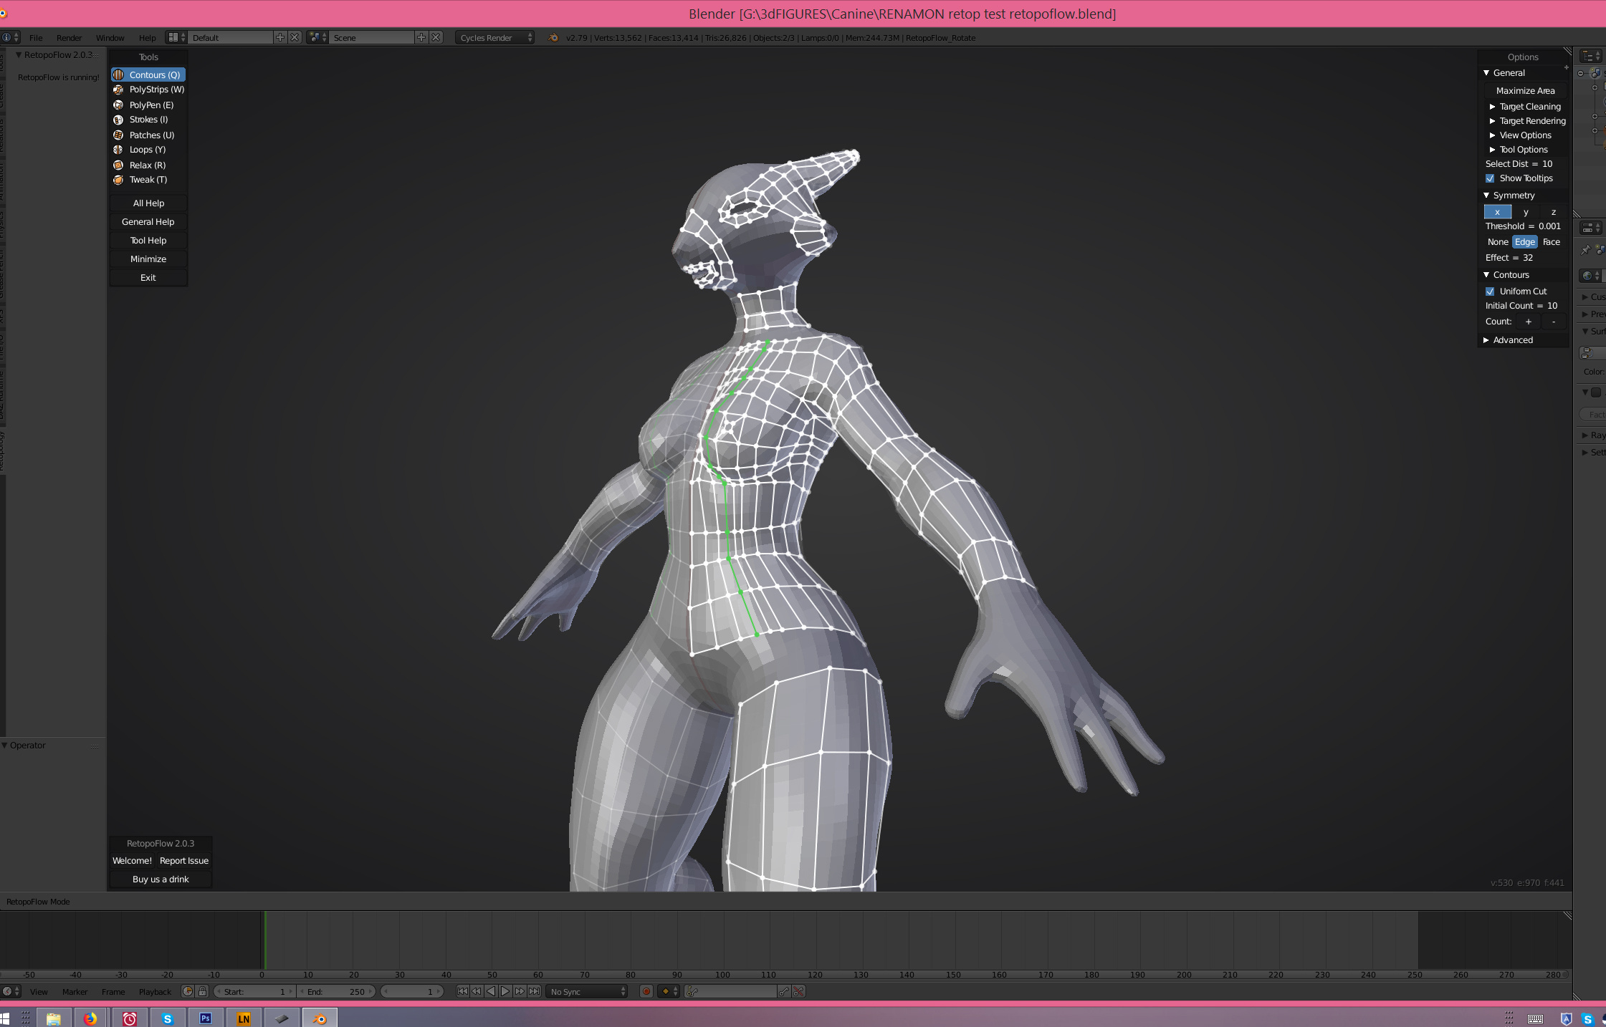Viewport: 1606px width, 1027px height.
Task: Click the timeline lock icon
Action: [203, 991]
